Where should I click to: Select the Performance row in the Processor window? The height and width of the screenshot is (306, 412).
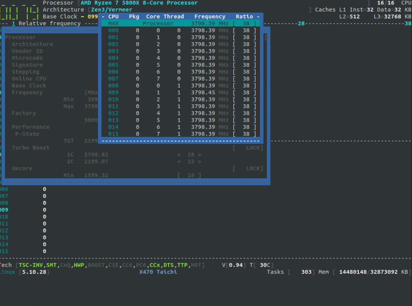click(30, 127)
